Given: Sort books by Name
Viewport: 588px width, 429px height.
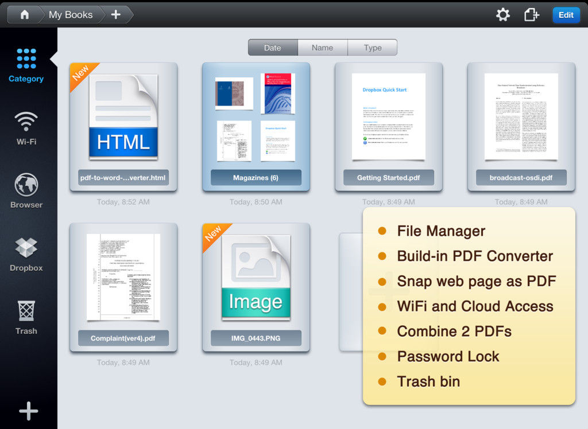Looking at the screenshot, I should (323, 48).
